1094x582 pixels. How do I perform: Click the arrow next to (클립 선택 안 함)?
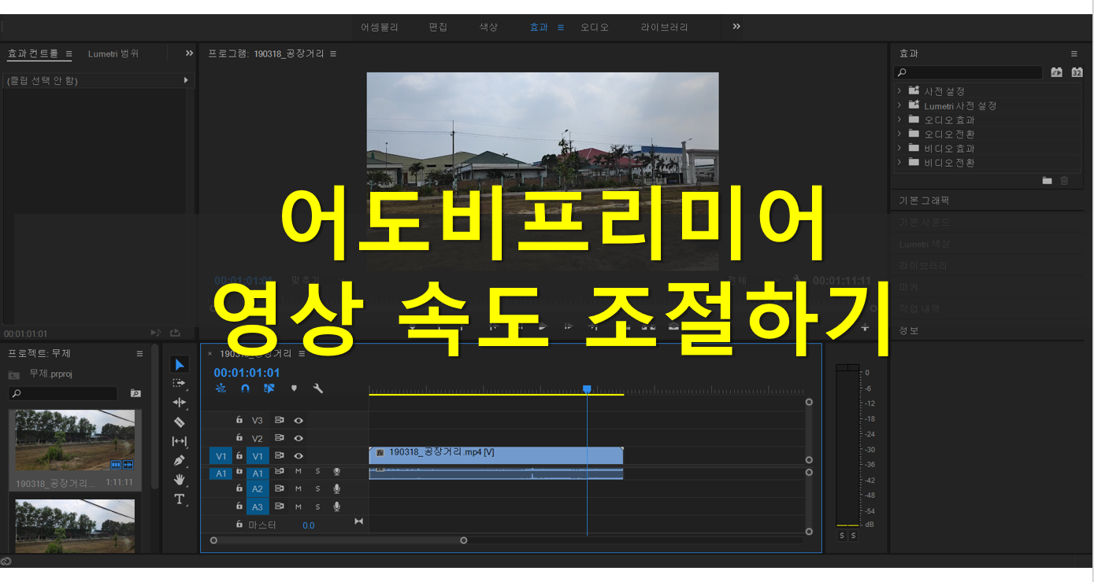click(186, 80)
